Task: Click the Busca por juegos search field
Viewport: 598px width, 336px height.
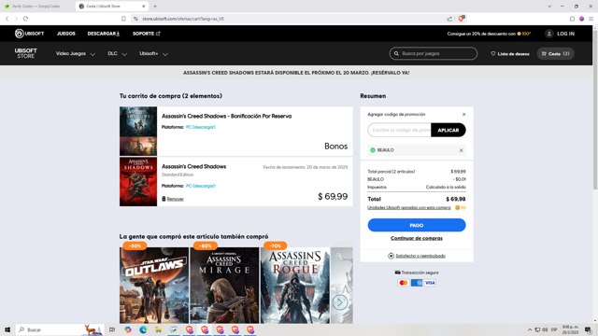Action: (434, 54)
